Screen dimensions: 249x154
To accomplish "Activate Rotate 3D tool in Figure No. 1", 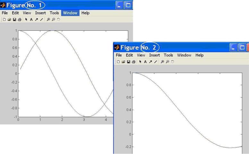I will (x=59, y=20).
